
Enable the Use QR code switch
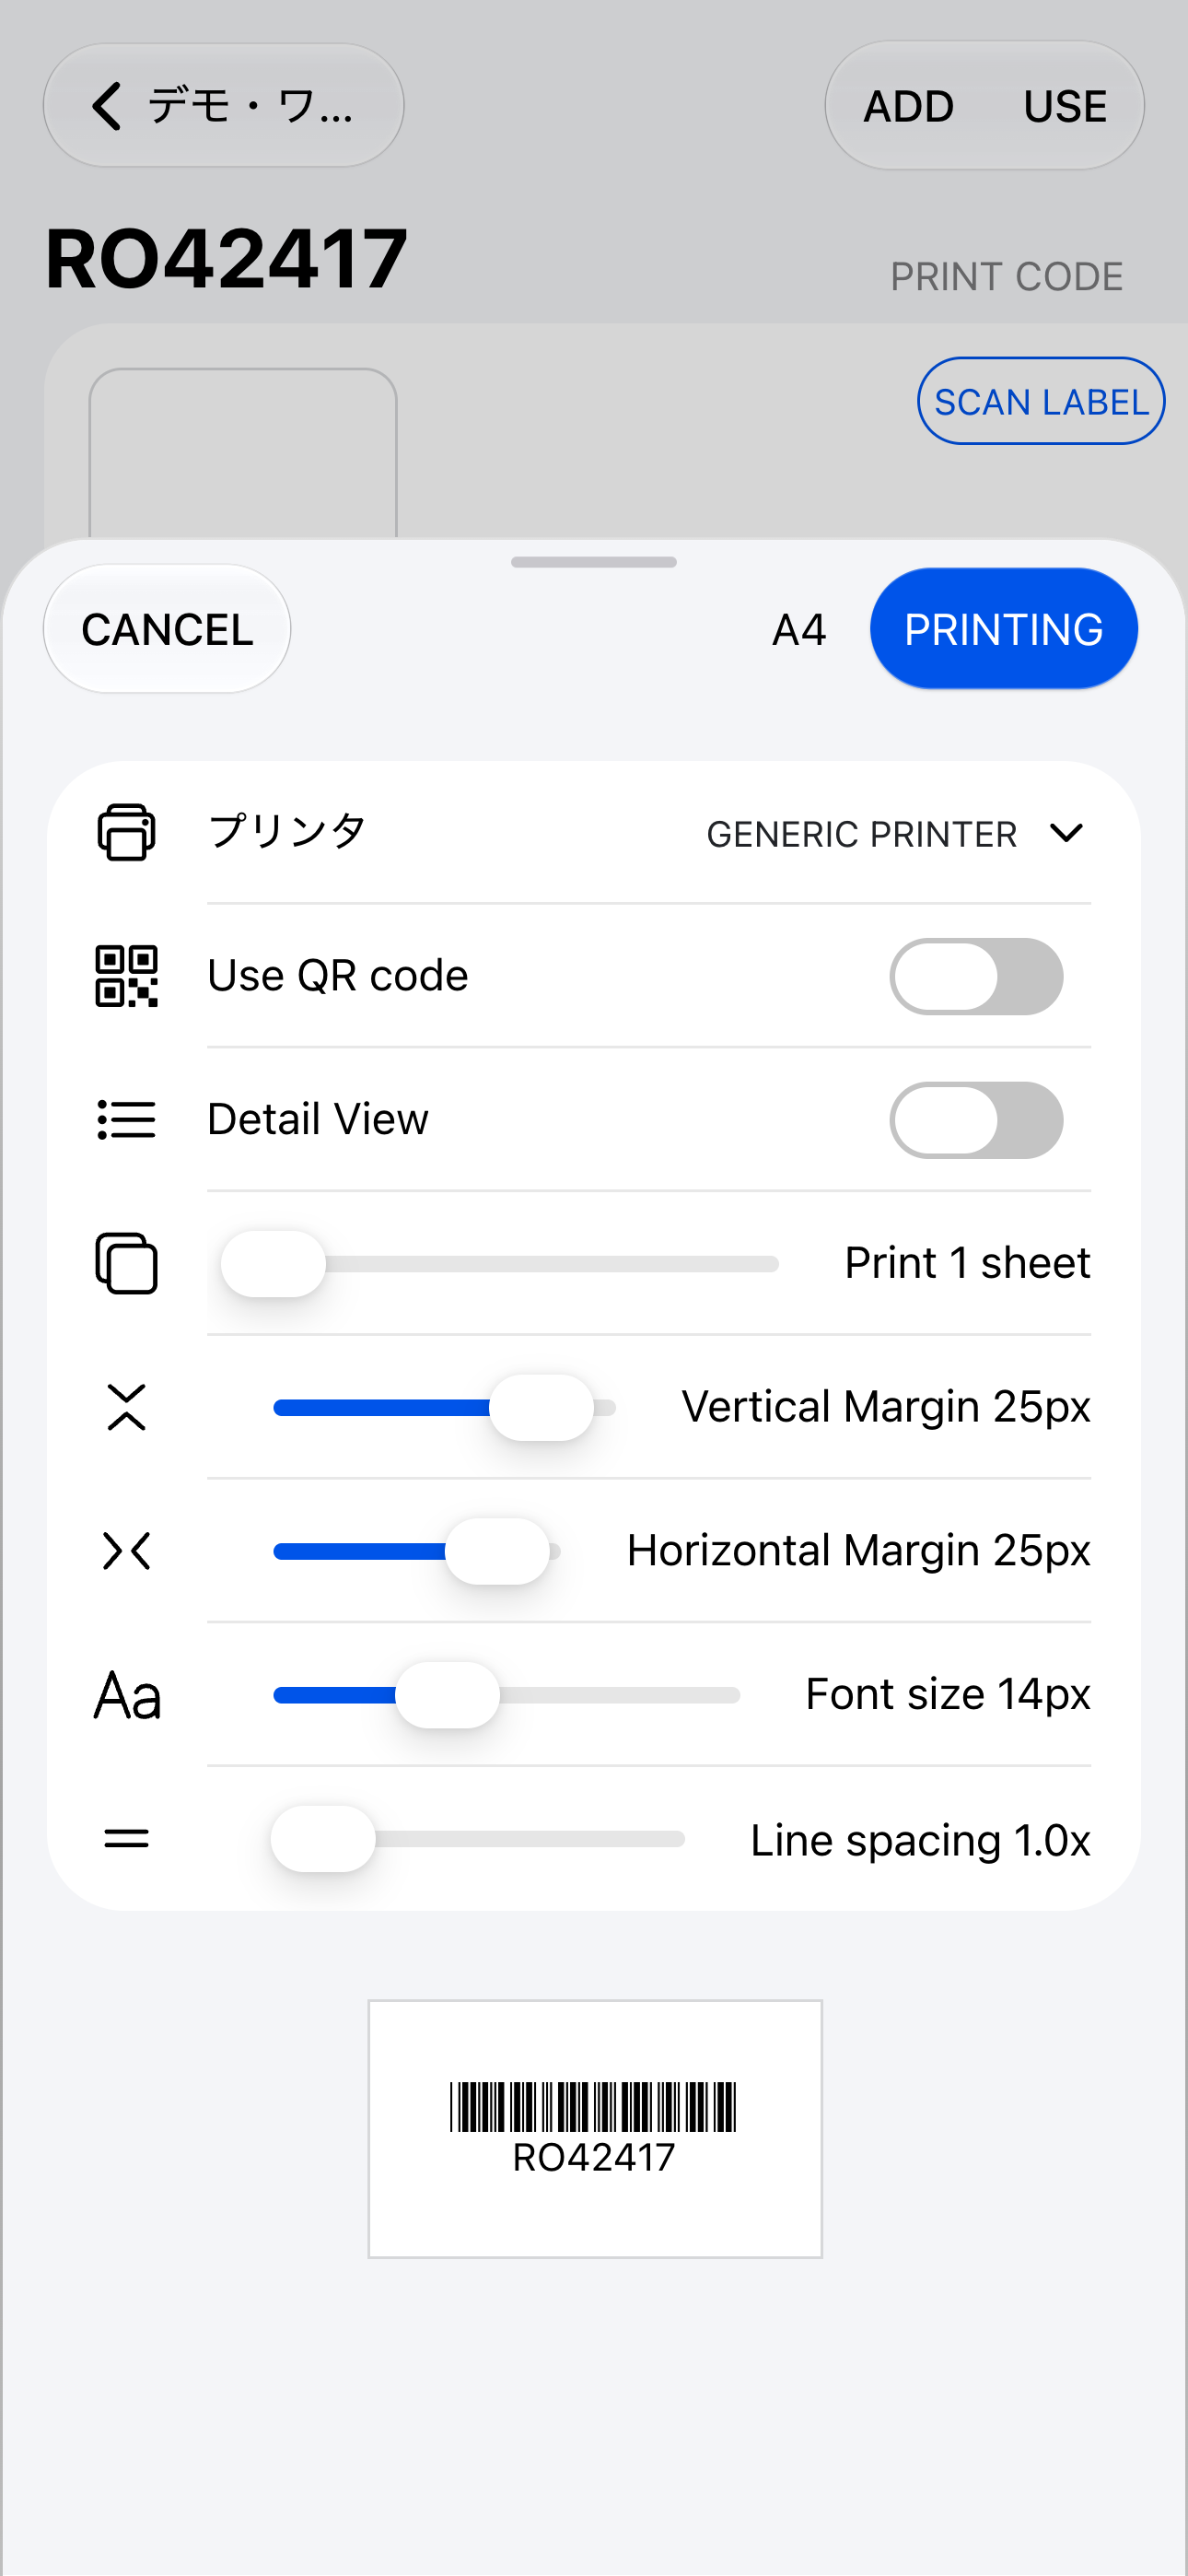click(976, 976)
